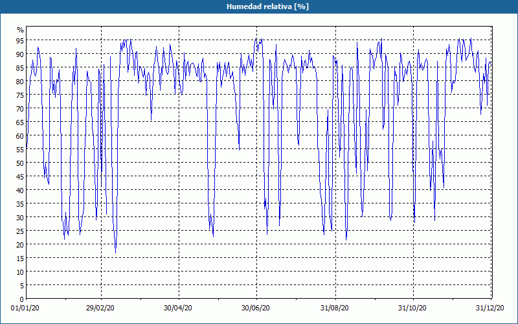Screen dimensions: 518x324
Task: Click the 25 label on the Y axis
Action: 20,231
